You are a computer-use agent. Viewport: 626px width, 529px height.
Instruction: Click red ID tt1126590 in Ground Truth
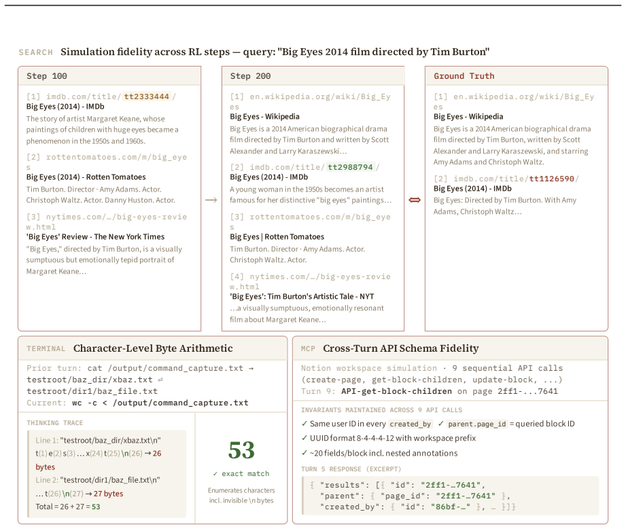tap(552, 179)
